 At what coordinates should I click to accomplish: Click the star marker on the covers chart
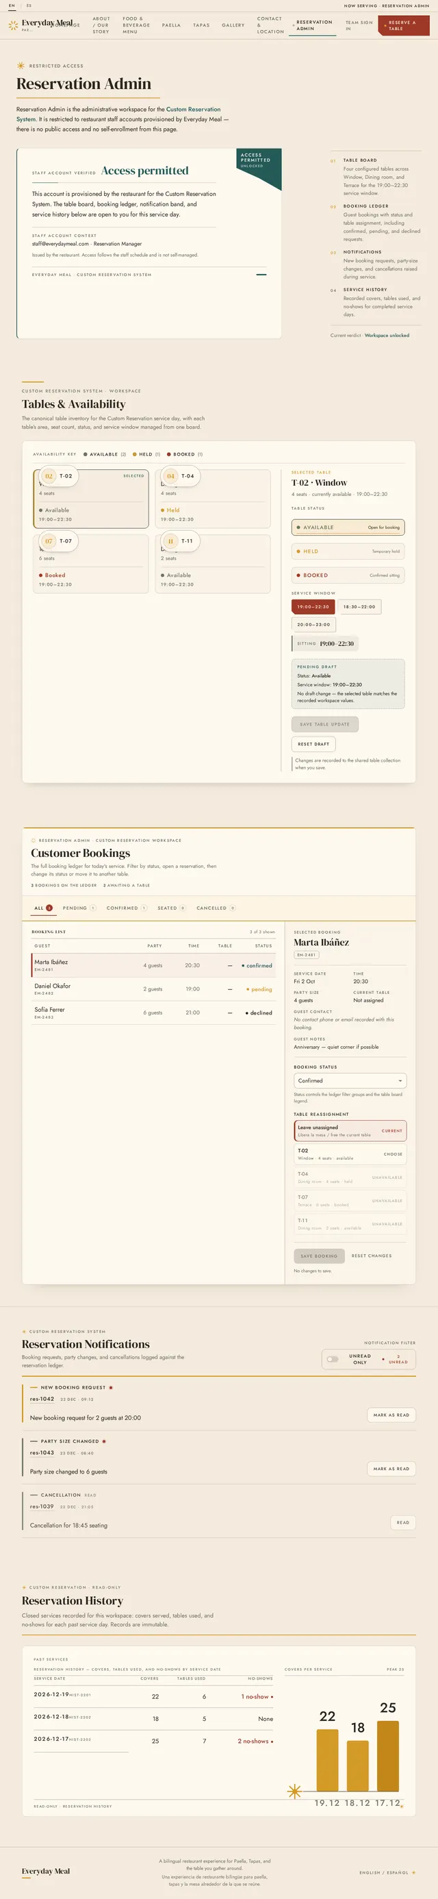(294, 1791)
